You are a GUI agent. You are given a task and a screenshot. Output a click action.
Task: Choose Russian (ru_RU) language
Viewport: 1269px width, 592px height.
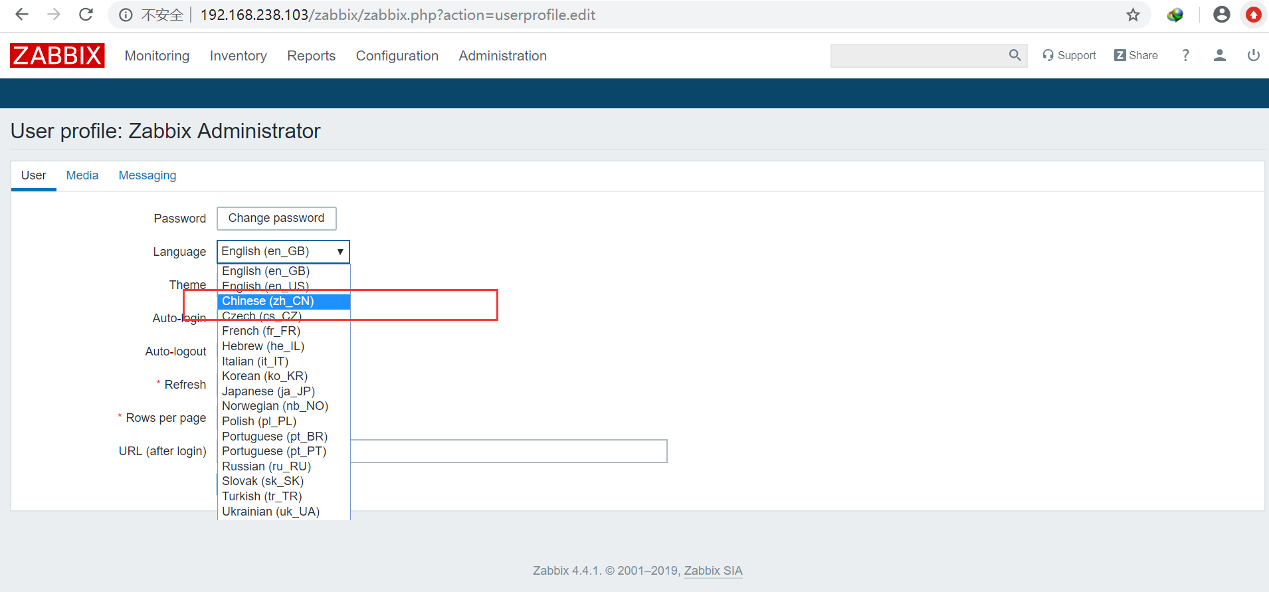[284, 466]
